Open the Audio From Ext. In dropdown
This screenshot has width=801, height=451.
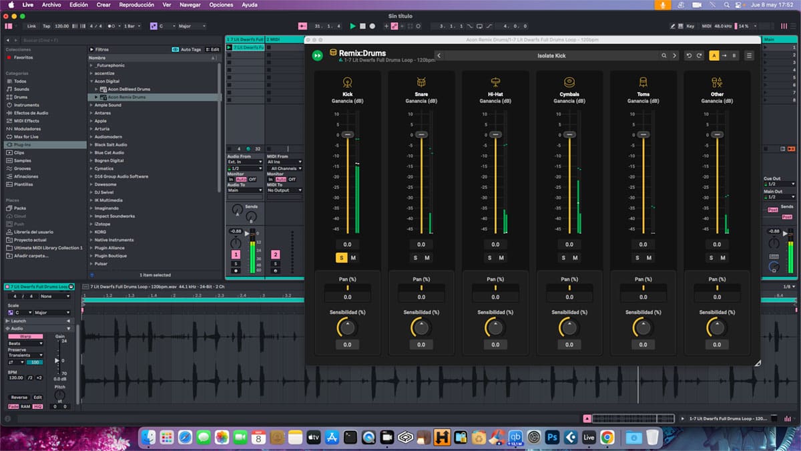pos(246,162)
